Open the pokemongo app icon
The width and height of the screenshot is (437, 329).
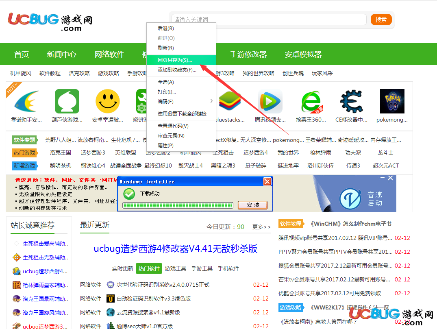[392, 101]
